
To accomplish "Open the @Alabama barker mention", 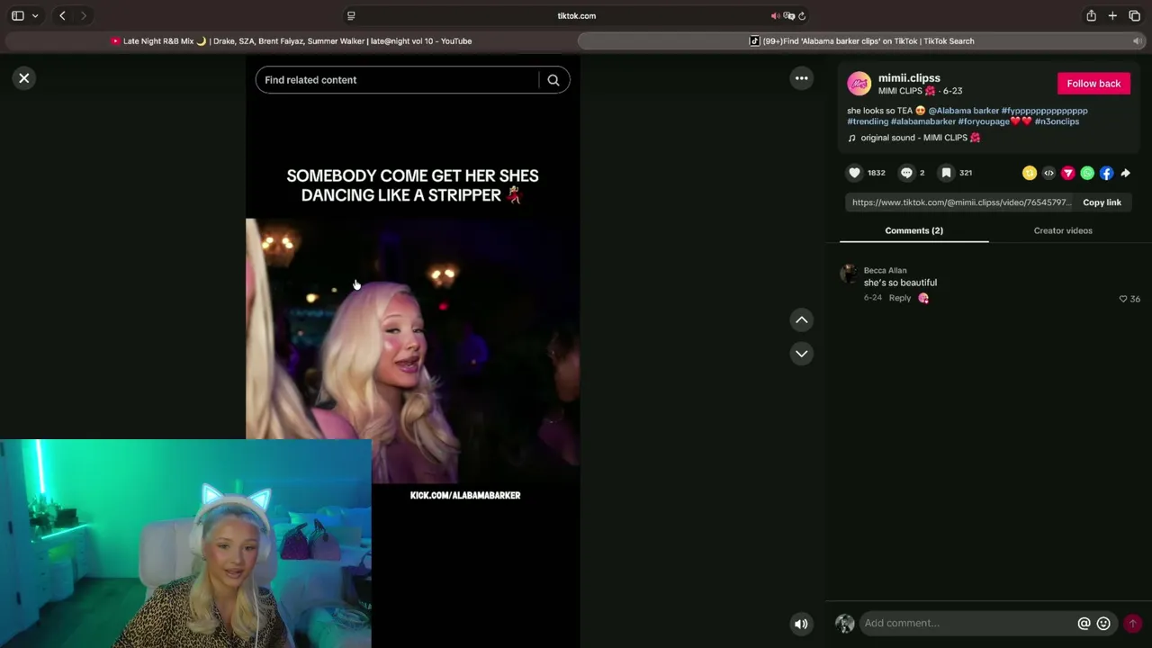I will click(x=964, y=111).
